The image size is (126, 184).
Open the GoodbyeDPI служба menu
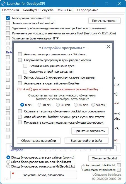(38, 10)
